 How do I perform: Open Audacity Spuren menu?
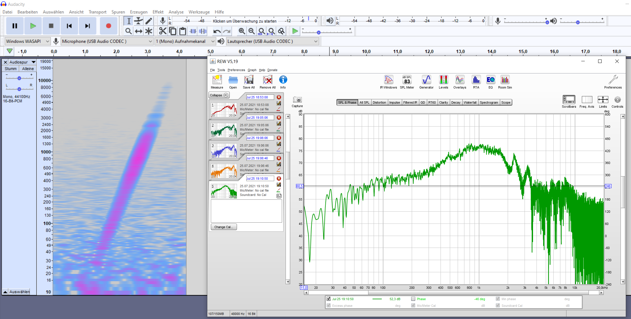[118, 12]
